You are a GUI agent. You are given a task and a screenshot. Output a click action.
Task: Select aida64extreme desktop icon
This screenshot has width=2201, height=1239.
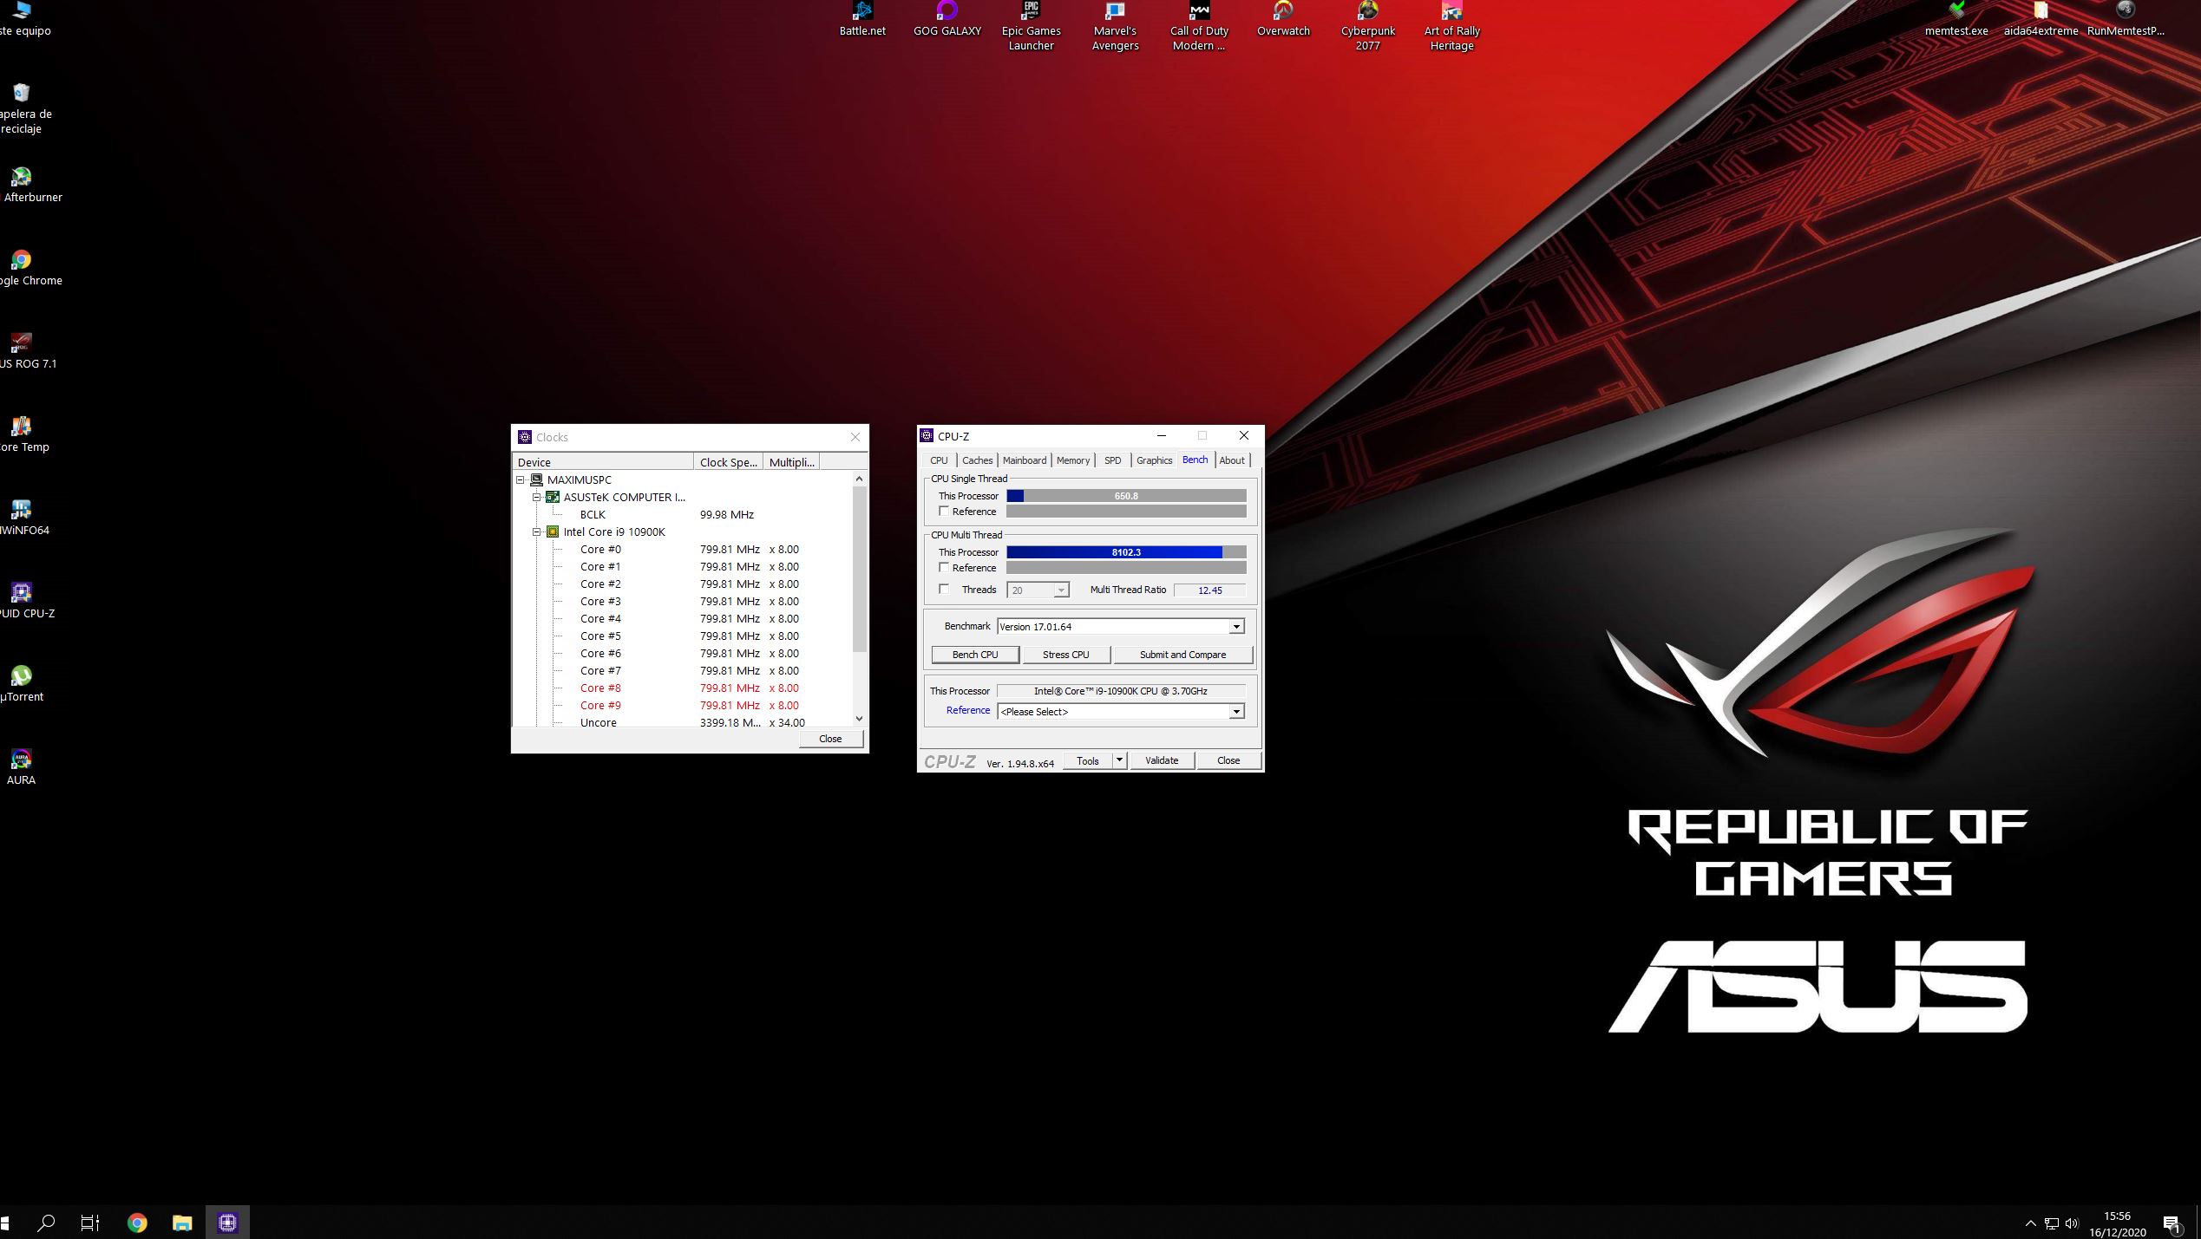(x=2040, y=19)
